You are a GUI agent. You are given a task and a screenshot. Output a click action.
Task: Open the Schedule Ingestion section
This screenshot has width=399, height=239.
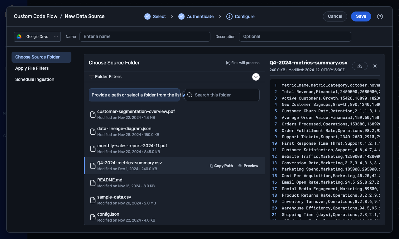pos(41,79)
